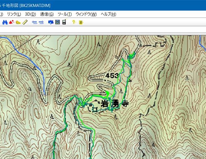
Task: Select the yellow ruler measure tool
Action: coord(25,22)
